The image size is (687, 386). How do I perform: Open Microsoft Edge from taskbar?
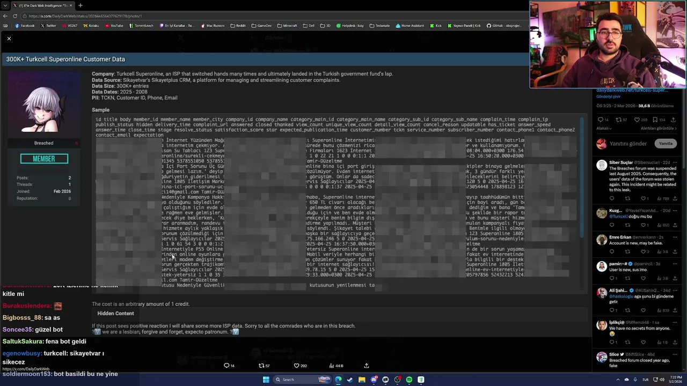338,380
